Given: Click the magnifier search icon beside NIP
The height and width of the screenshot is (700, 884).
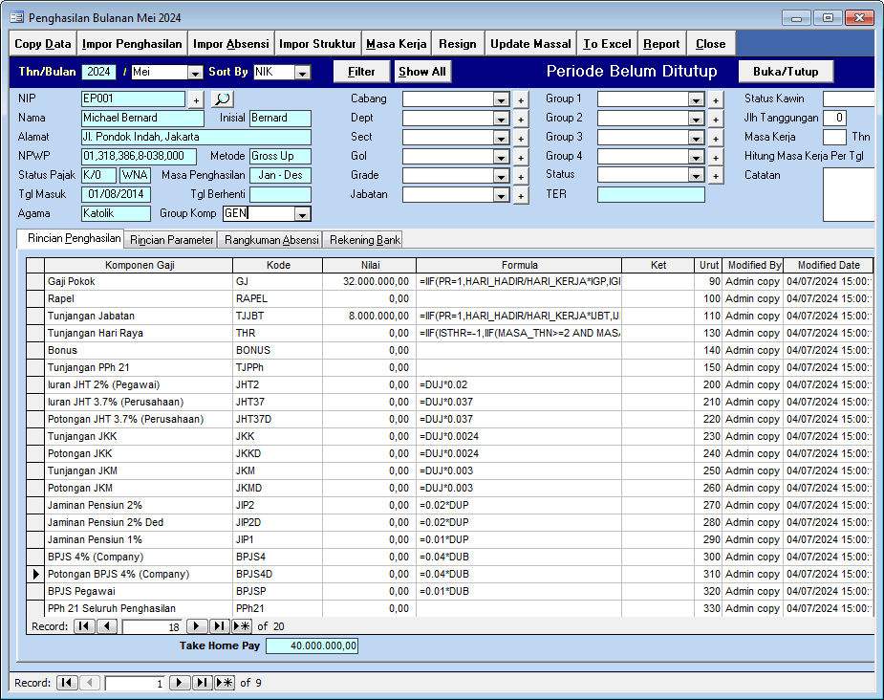Looking at the screenshot, I should [x=222, y=99].
